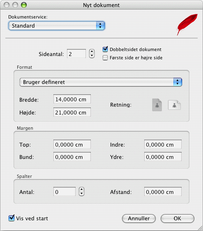Uncheck Dobbeltsidet dokument checkbox
The image size is (203, 231).
pyautogui.click(x=105, y=49)
